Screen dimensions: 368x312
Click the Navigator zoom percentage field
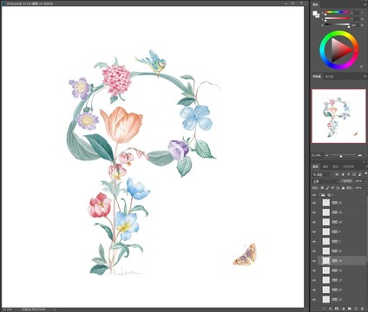(x=316, y=155)
